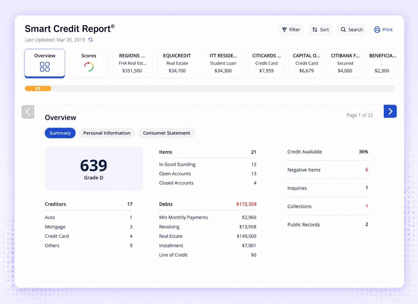This screenshot has height=304, width=418.
Task: Open the REGIONS FHA Real Estate account card
Action: coord(132,63)
